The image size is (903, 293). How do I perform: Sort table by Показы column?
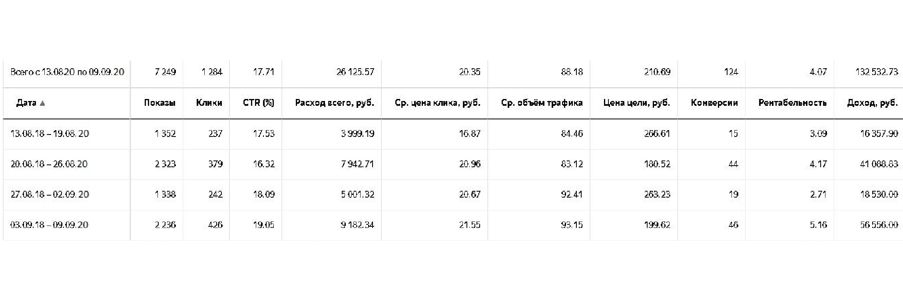[x=159, y=103]
